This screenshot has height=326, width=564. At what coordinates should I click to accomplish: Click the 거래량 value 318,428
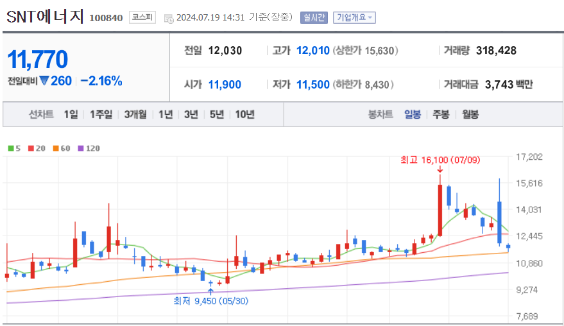point(497,51)
